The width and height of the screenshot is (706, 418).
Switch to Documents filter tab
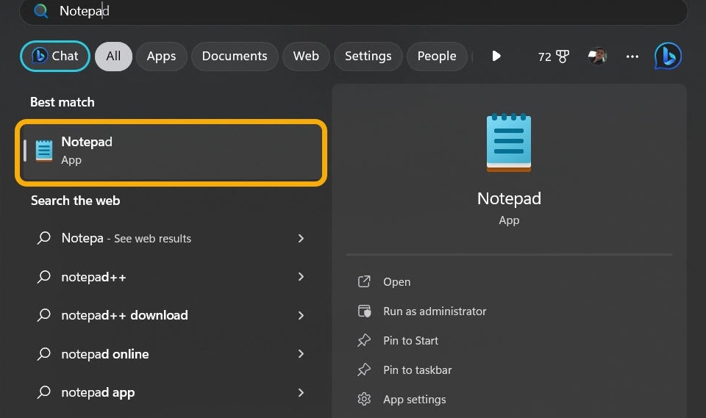pos(235,57)
